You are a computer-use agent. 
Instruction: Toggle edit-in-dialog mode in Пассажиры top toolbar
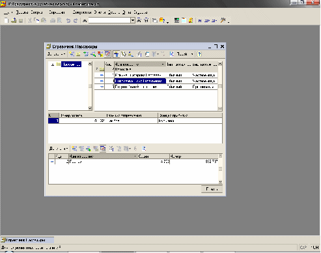click(x=107, y=54)
